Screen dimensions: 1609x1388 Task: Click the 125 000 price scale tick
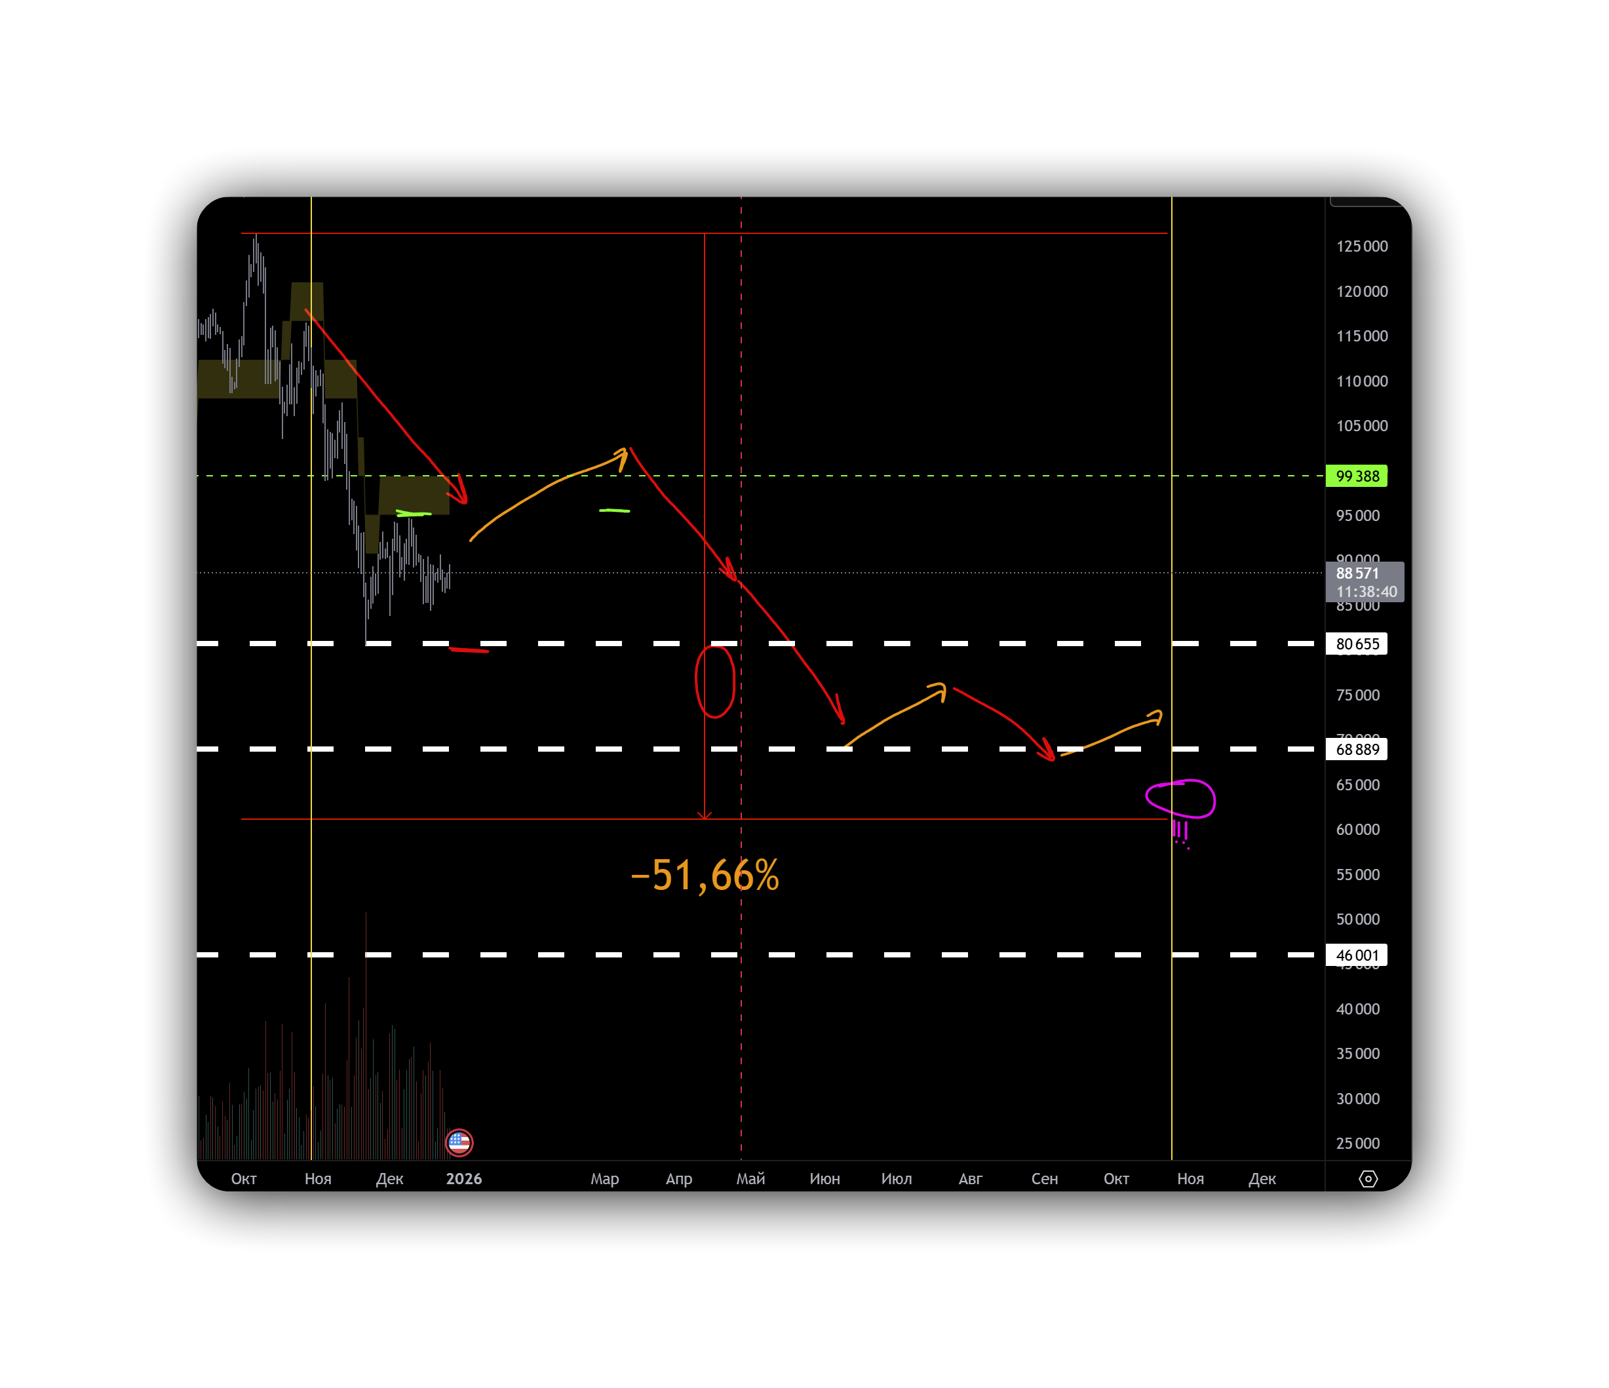click(1361, 246)
